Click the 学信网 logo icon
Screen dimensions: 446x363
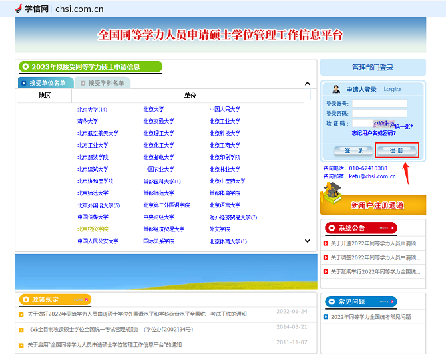point(17,8)
